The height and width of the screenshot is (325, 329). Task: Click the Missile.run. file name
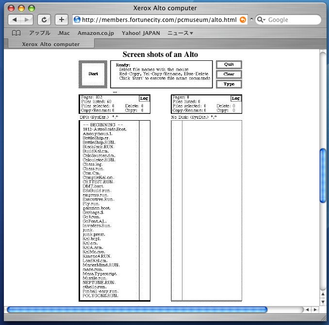[x=95, y=278]
